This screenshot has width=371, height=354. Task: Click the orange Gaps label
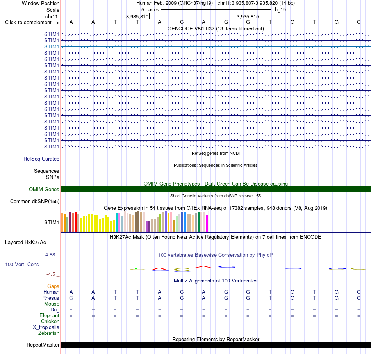(53, 286)
